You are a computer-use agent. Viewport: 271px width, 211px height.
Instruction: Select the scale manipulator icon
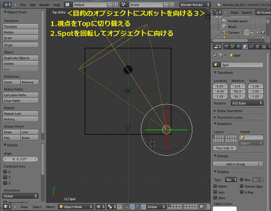pyautogui.click(x=143, y=207)
